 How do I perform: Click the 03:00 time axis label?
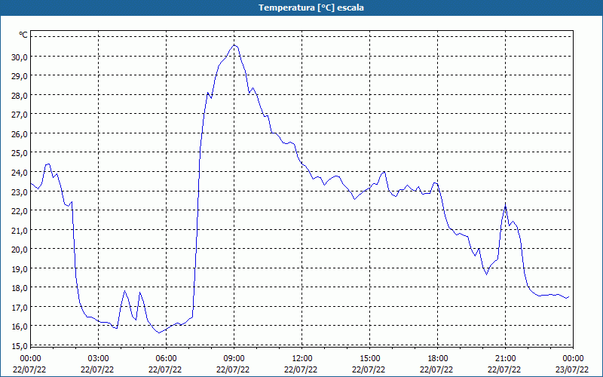[99, 359]
